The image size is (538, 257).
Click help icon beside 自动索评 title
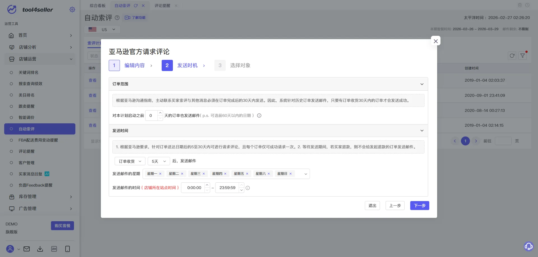pyautogui.click(x=117, y=18)
